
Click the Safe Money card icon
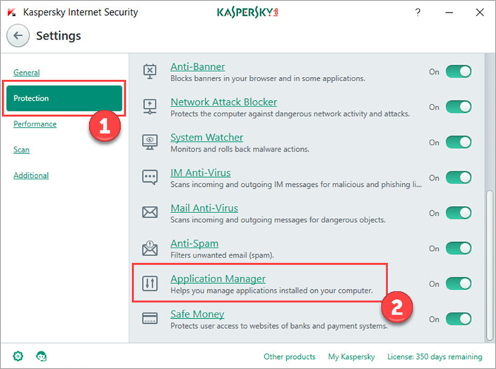tap(150, 318)
